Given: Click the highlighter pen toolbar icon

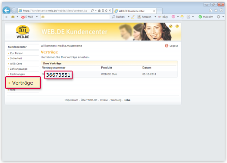Looking at the screenshot, I should [133, 17].
